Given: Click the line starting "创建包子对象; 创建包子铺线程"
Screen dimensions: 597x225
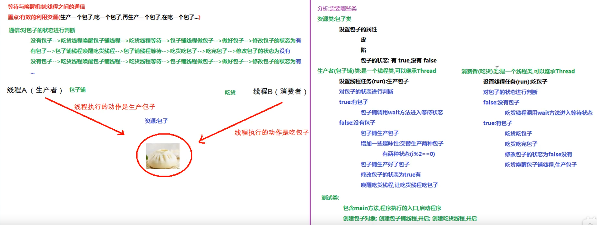Looking at the screenshot, I should 410,219.
